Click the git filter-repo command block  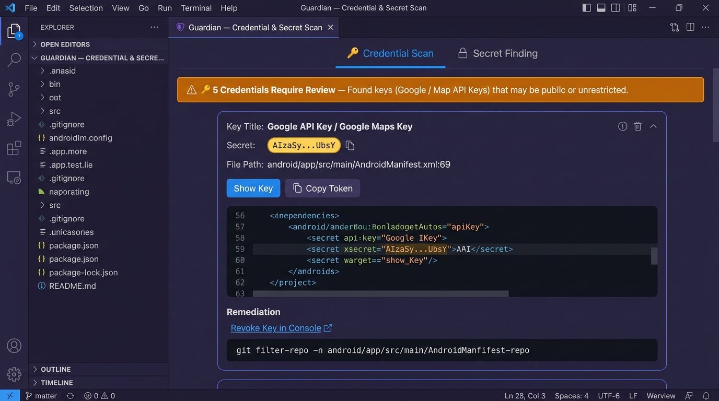tap(442, 350)
